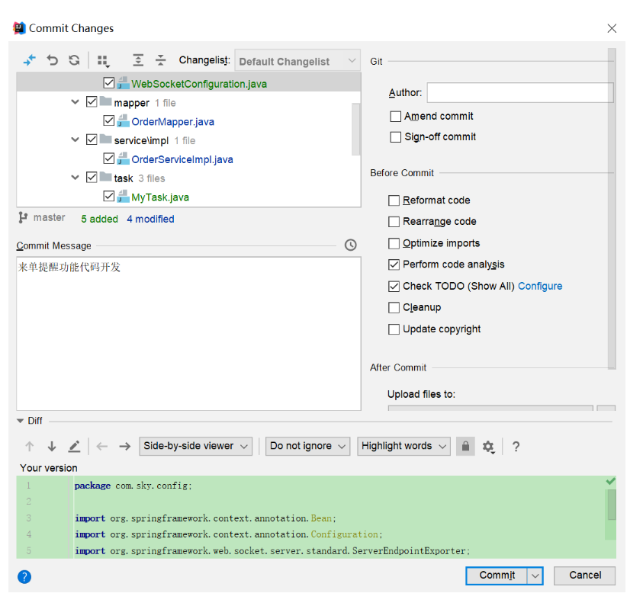Screen dimensions: 643x606
Task: Click in the Author input field
Action: [520, 92]
